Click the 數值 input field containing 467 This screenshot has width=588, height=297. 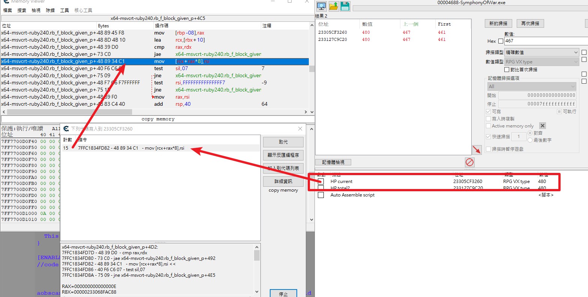coord(544,41)
